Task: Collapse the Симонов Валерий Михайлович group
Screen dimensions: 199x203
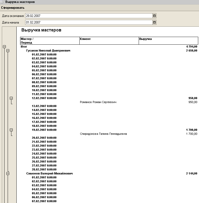Action: click(x=8, y=173)
